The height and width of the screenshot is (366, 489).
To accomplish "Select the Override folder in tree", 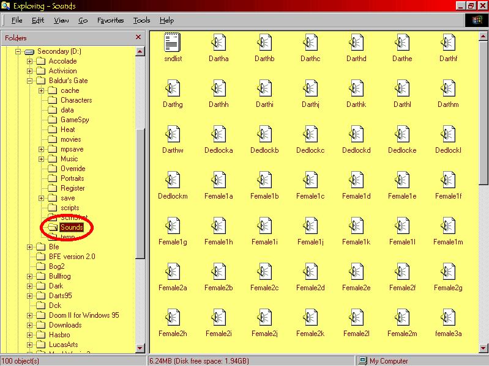I will 72,169.
